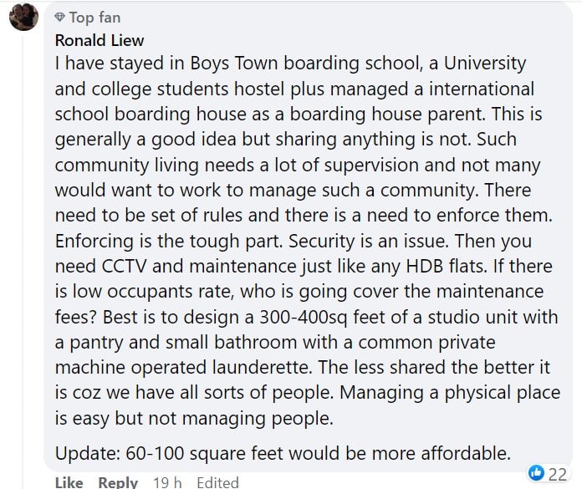
Task: Click the Update: 60-100 square feet line
Action: (283, 453)
